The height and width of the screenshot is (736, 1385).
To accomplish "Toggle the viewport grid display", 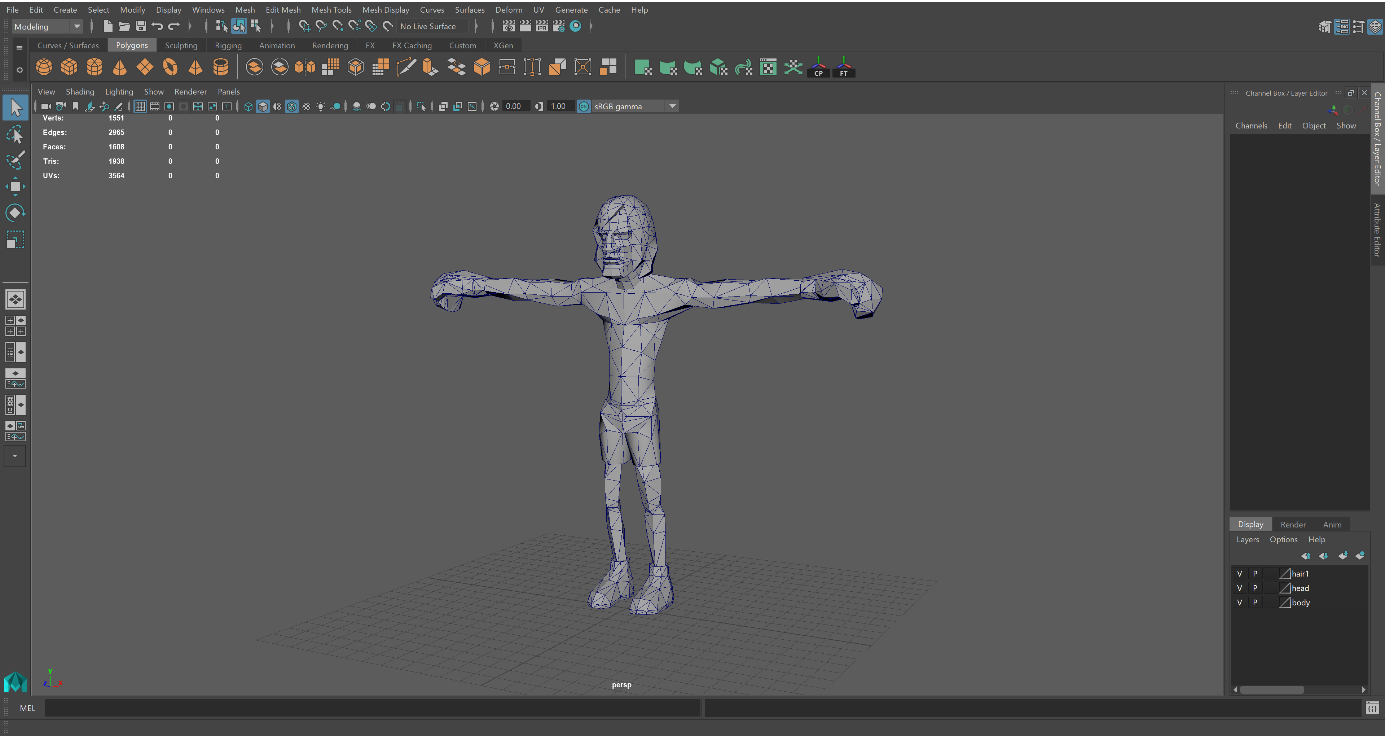I will click(140, 106).
